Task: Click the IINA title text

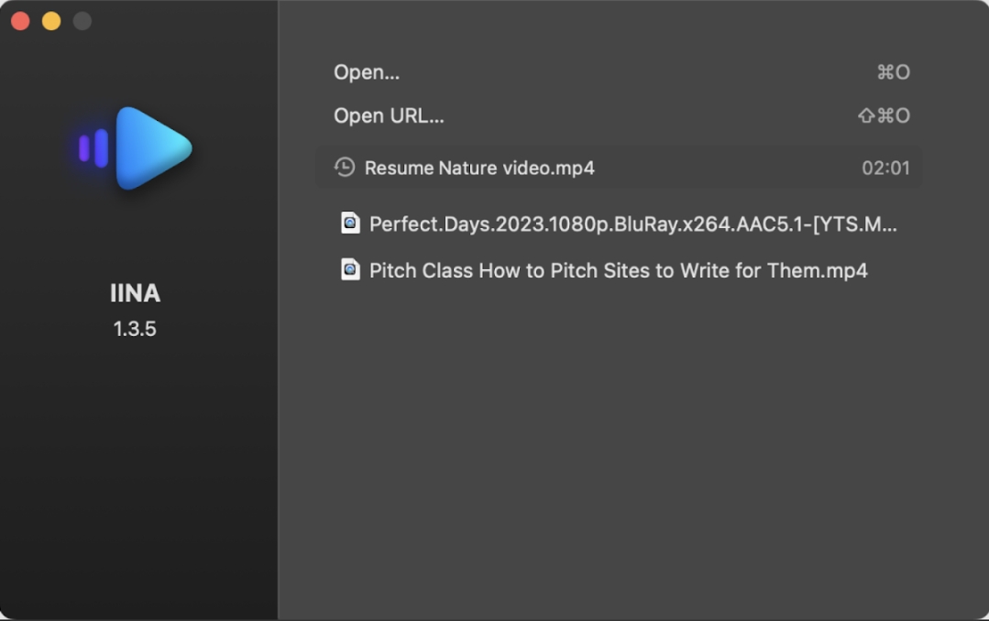Action: (136, 293)
